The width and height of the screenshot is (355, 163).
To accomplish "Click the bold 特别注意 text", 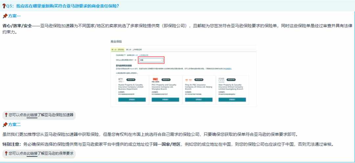I will click(12, 144).
